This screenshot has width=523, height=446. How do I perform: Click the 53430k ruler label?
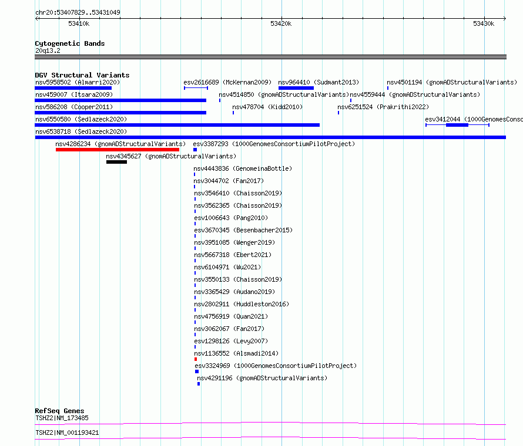pyautogui.click(x=484, y=23)
